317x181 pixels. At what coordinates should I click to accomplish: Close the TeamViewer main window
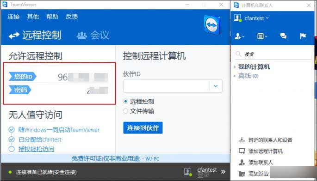[221, 5]
